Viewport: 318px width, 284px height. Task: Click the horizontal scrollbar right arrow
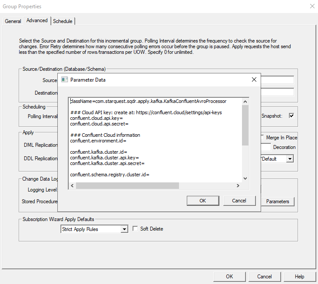click(238, 186)
